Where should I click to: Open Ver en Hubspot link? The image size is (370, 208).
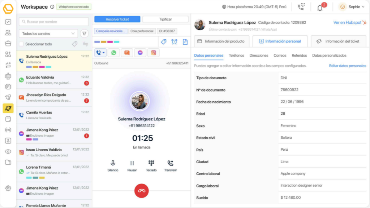click(347, 22)
